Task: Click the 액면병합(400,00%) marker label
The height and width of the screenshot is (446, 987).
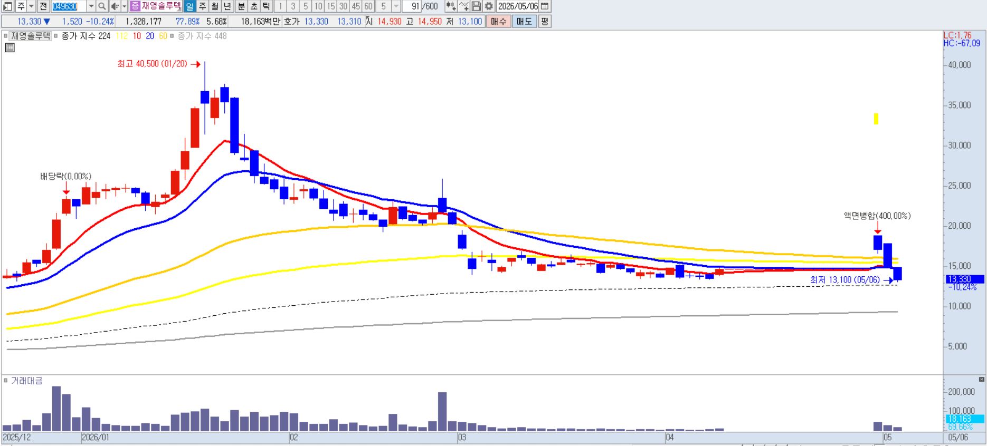Action: click(x=877, y=216)
